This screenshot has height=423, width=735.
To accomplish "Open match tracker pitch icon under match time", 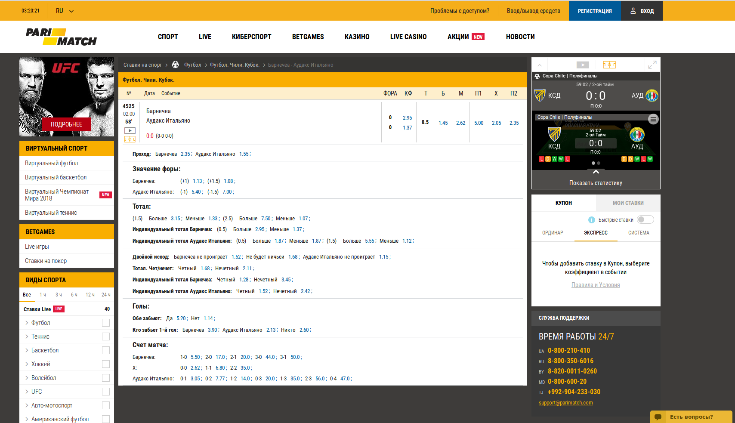I will coord(130,139).
